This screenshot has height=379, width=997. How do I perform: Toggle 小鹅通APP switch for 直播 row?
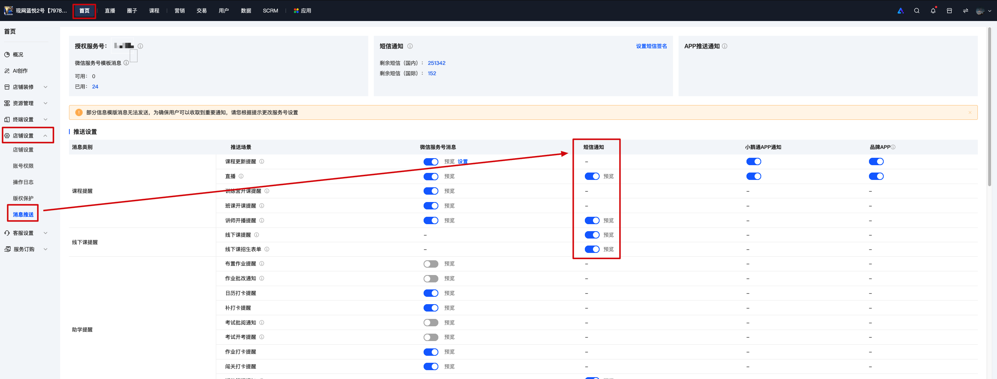point(753,176)
